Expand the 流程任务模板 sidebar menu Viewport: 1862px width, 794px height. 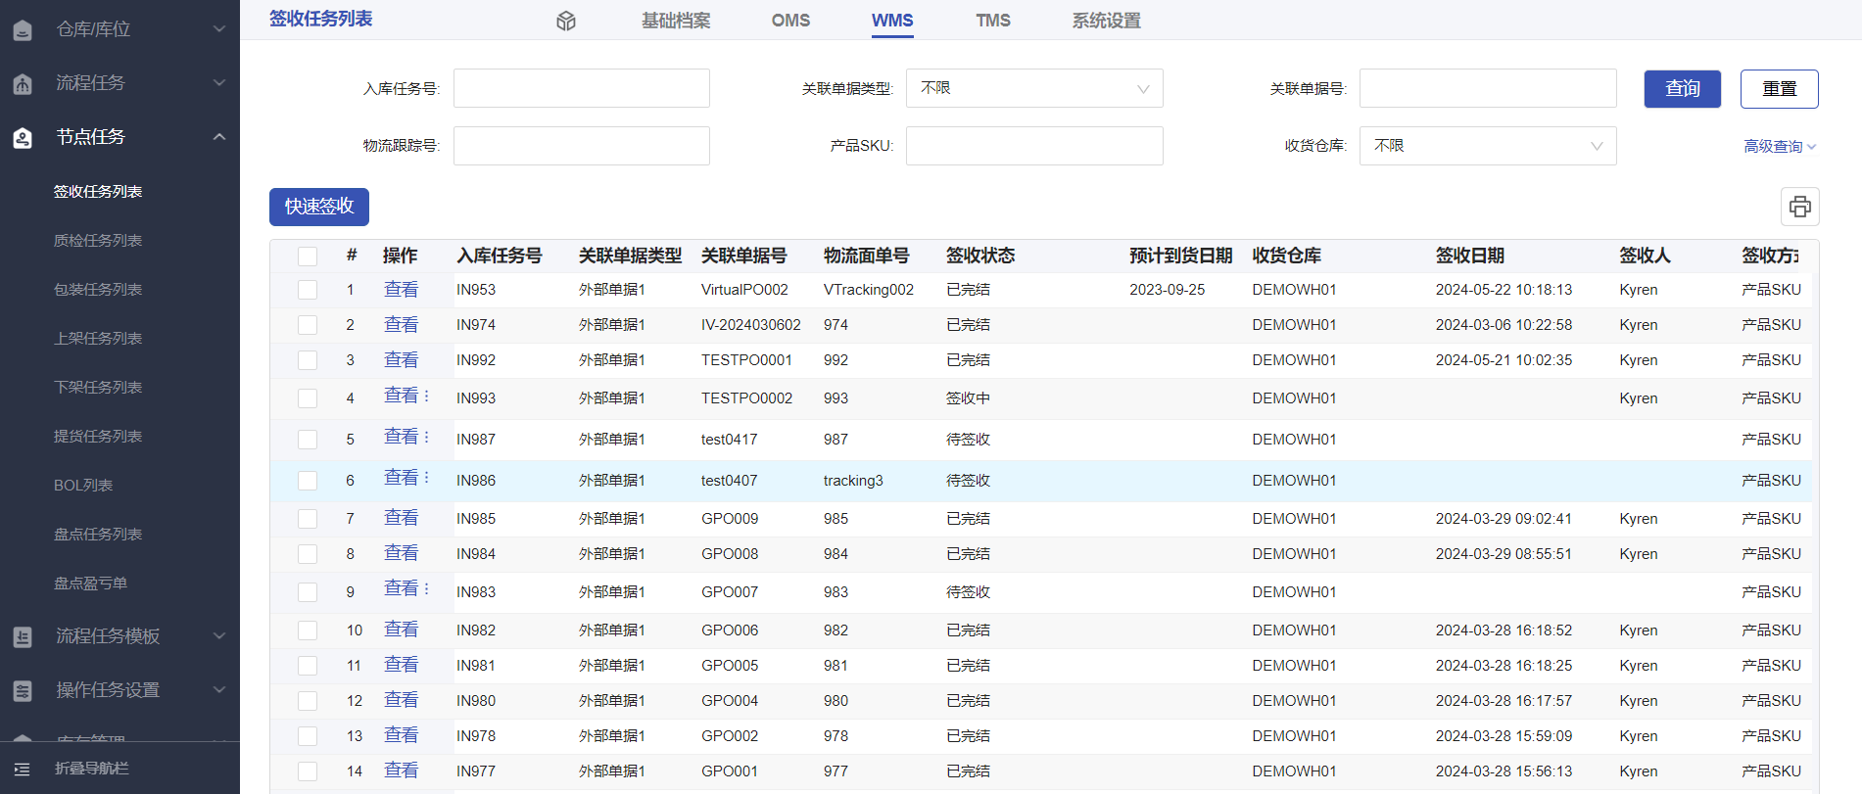click(x=219, y=636)
